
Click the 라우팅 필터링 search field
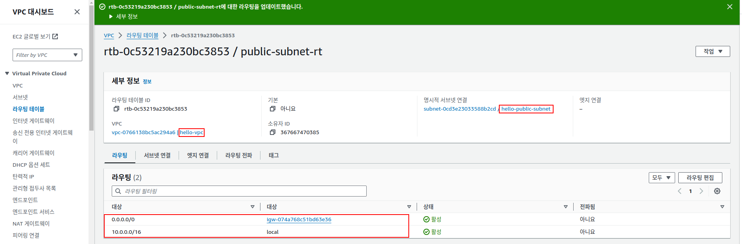[x=239, y=191]
